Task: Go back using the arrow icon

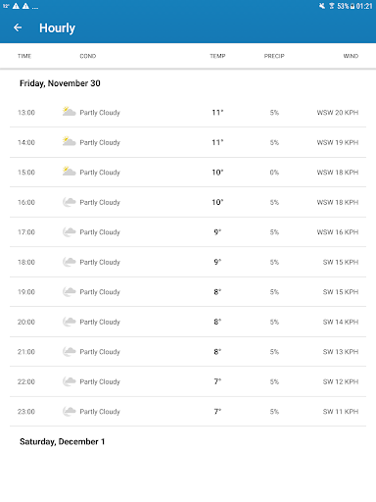Action: (18, 27)
